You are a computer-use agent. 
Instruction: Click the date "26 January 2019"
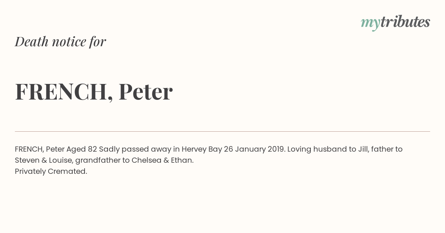click(x=254, y=149)
